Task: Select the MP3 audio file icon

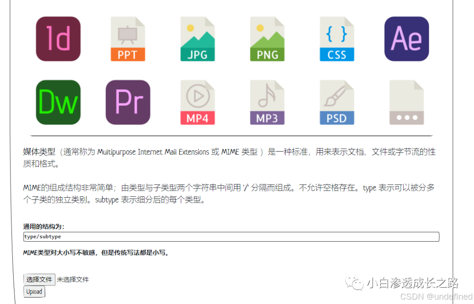Action: (x=267, y=102)
